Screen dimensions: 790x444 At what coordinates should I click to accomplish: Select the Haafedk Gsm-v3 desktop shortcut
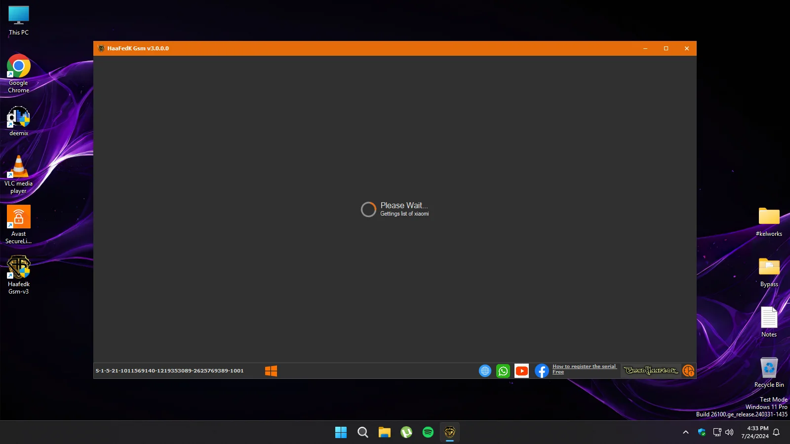tap(19, 275)
